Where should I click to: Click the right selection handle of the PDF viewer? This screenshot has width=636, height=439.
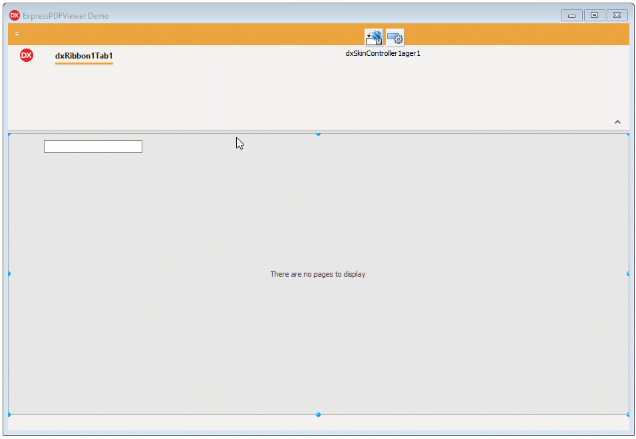click(627, 273)
